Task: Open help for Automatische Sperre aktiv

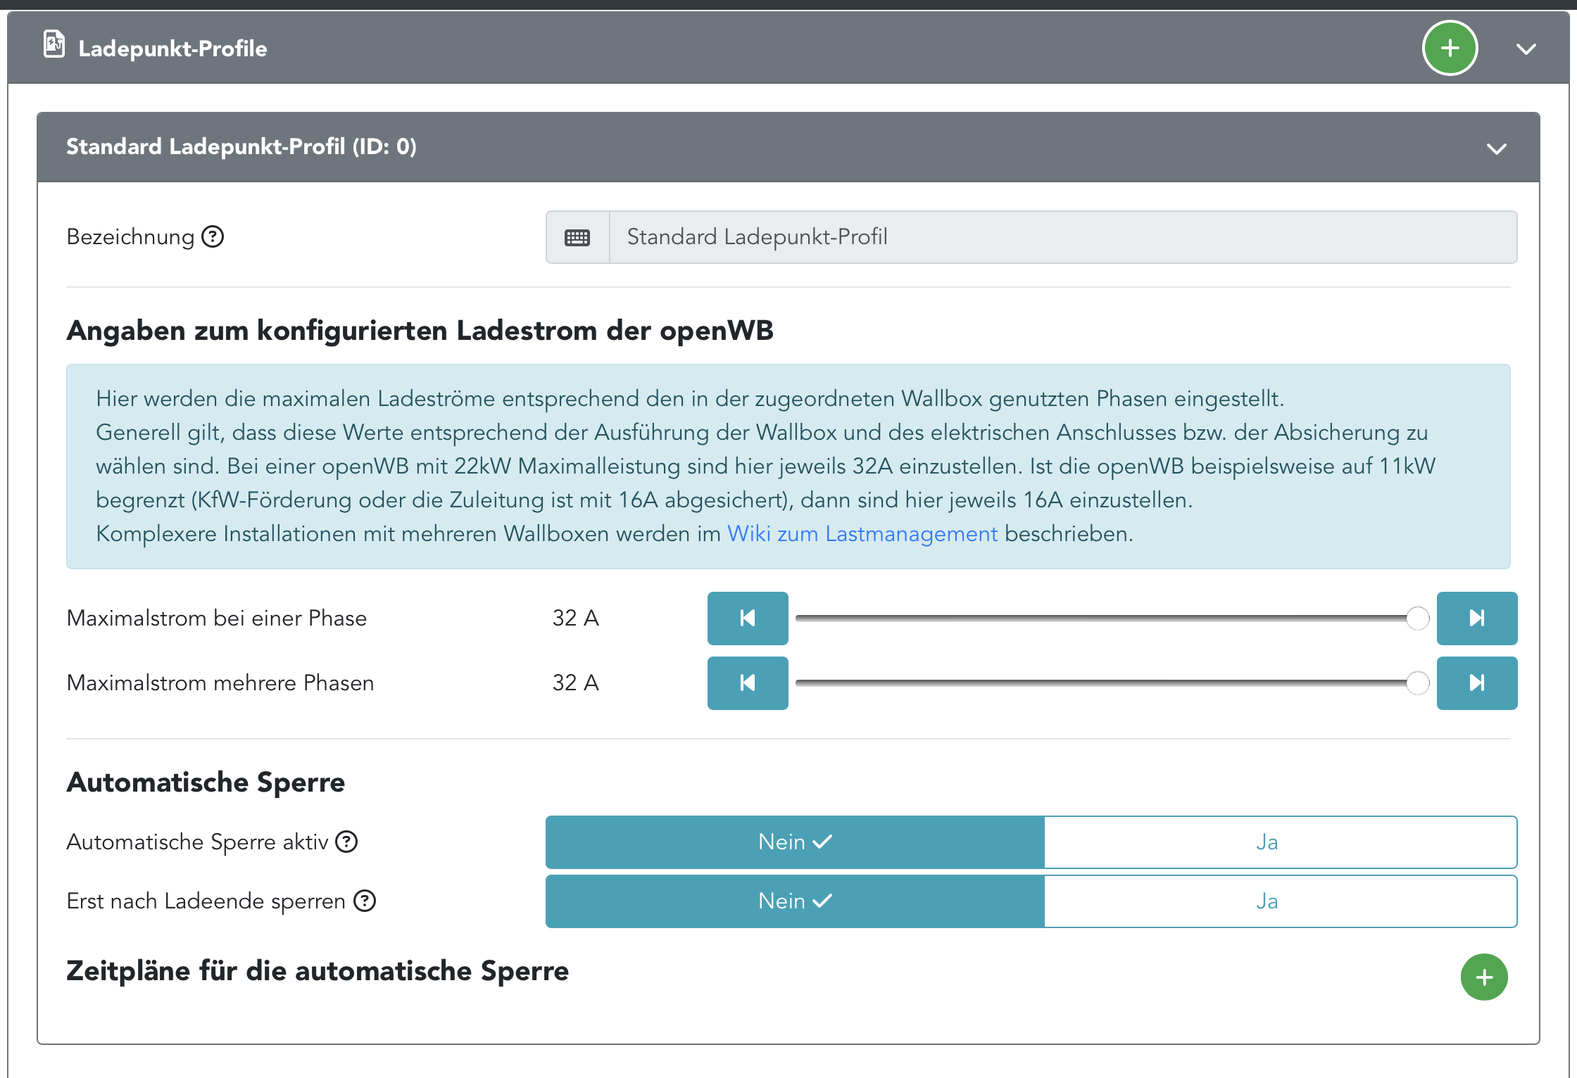Action: (346, 842)
